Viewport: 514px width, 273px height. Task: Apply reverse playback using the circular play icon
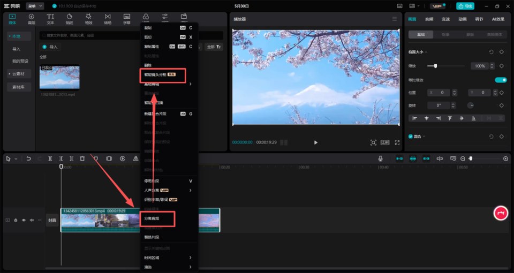pos(122,158)
